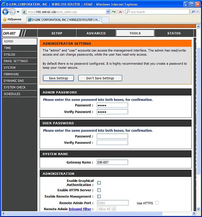This screenshot has width=202, height=217.
Task: Check the Use HTTPS checkbox
Action: coord(157,203)
